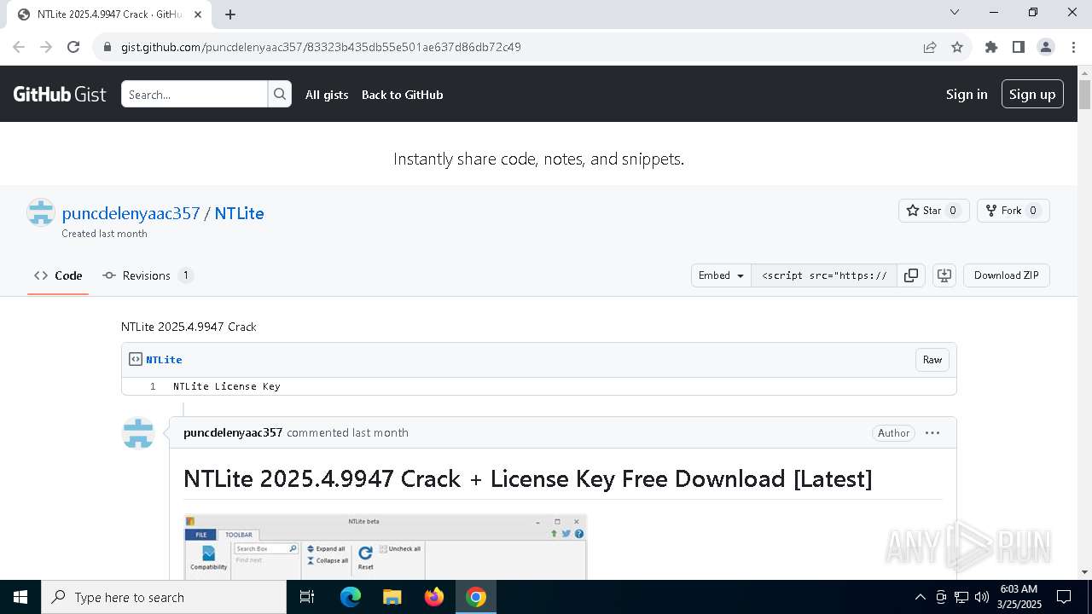
Task: Launch Firefox from the taskbar
Action: click(434, 597)
